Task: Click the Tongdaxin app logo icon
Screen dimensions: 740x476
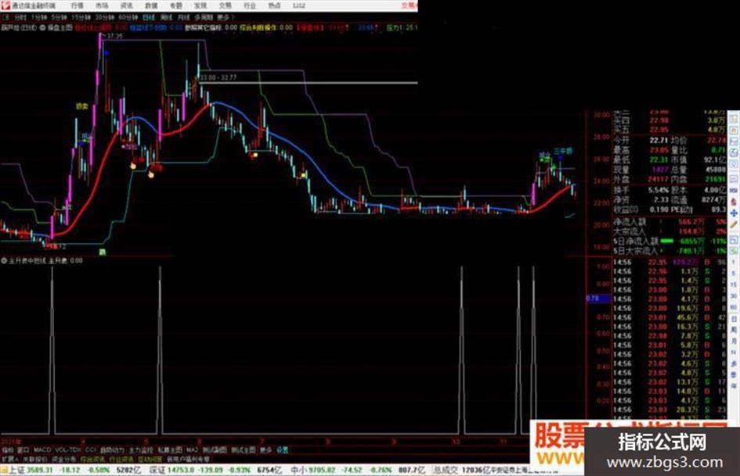Action: click(x=5, y=5)
